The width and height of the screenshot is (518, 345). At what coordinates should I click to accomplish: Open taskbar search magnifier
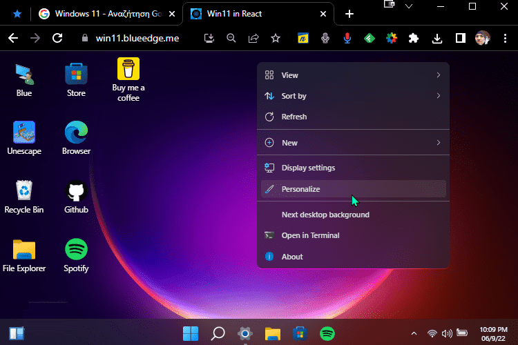218,333
